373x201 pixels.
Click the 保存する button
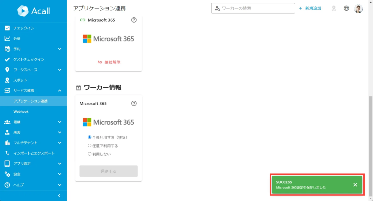[x=108, y=171]
